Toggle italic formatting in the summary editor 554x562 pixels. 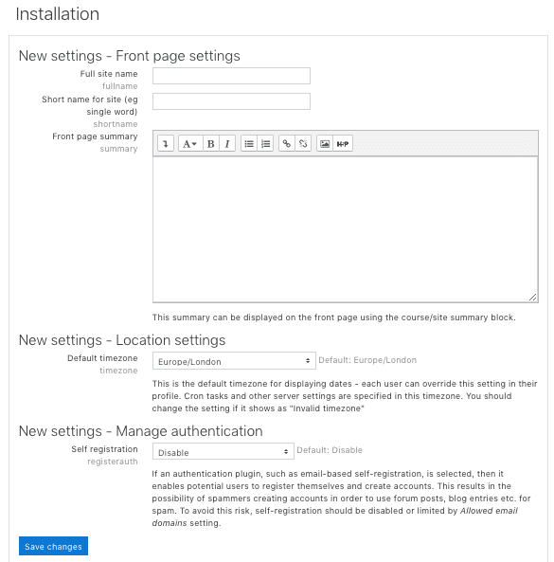coord(227,144)
